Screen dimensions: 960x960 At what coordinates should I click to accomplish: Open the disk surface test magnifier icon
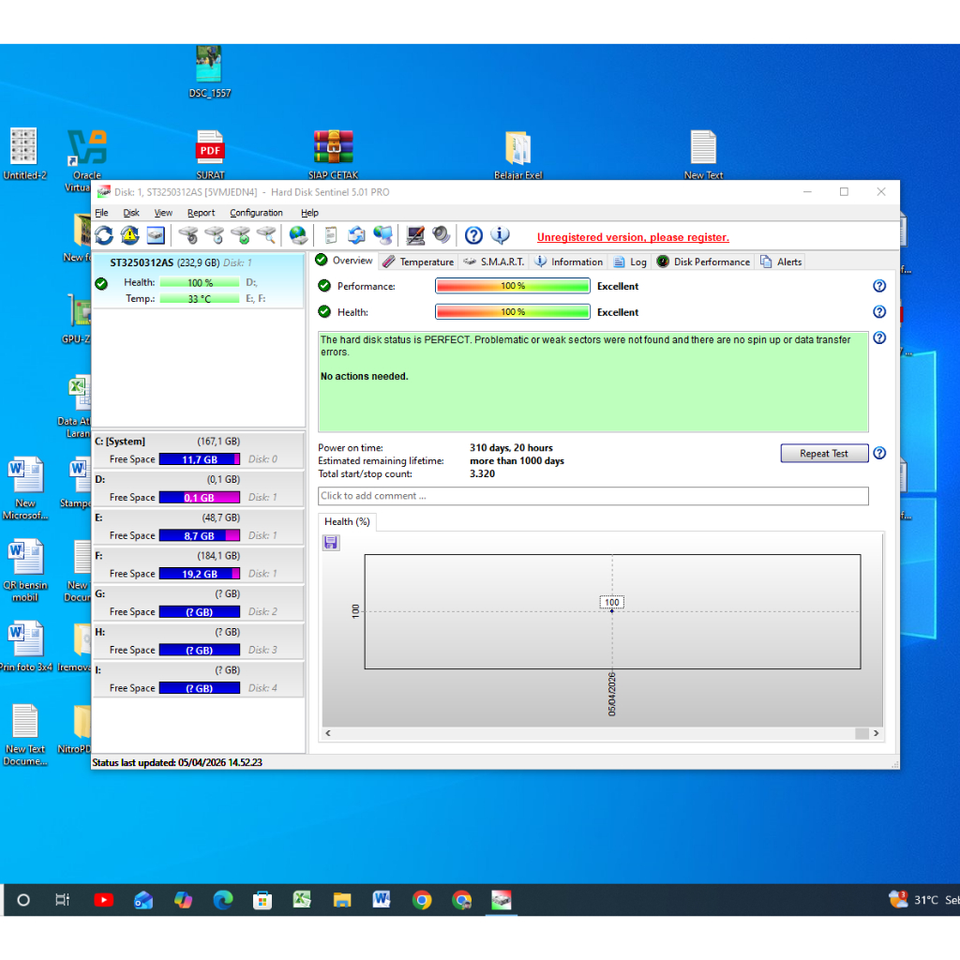[266, 235]
